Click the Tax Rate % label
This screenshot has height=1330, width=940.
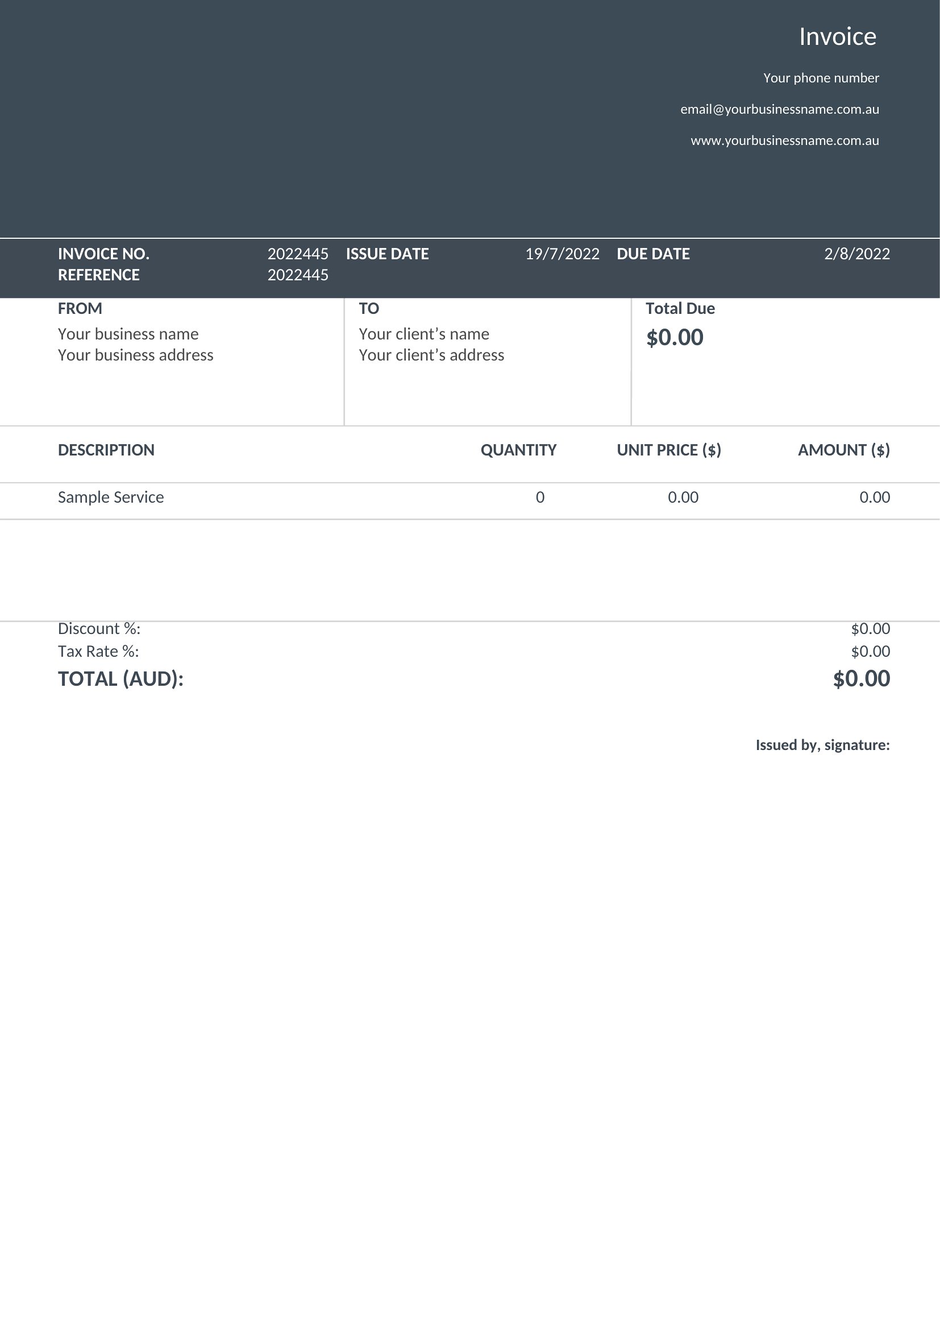98,651
